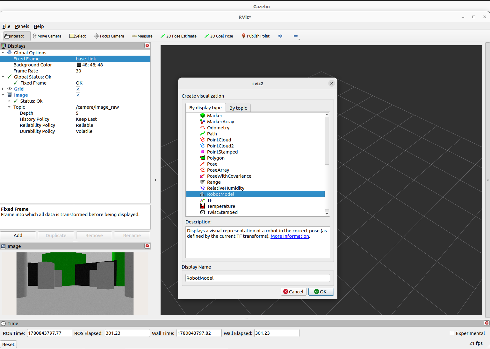Select the Temperature icon
The height and width of the screenshot is (349, 490).
coord(203,206)
